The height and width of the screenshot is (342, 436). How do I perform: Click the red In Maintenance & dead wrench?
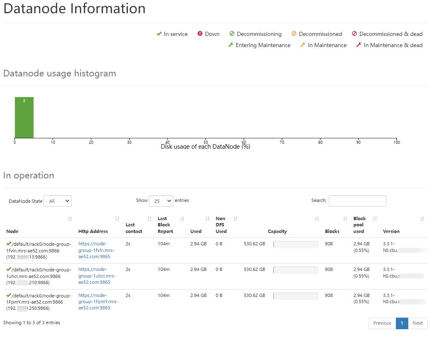point(359,45)
